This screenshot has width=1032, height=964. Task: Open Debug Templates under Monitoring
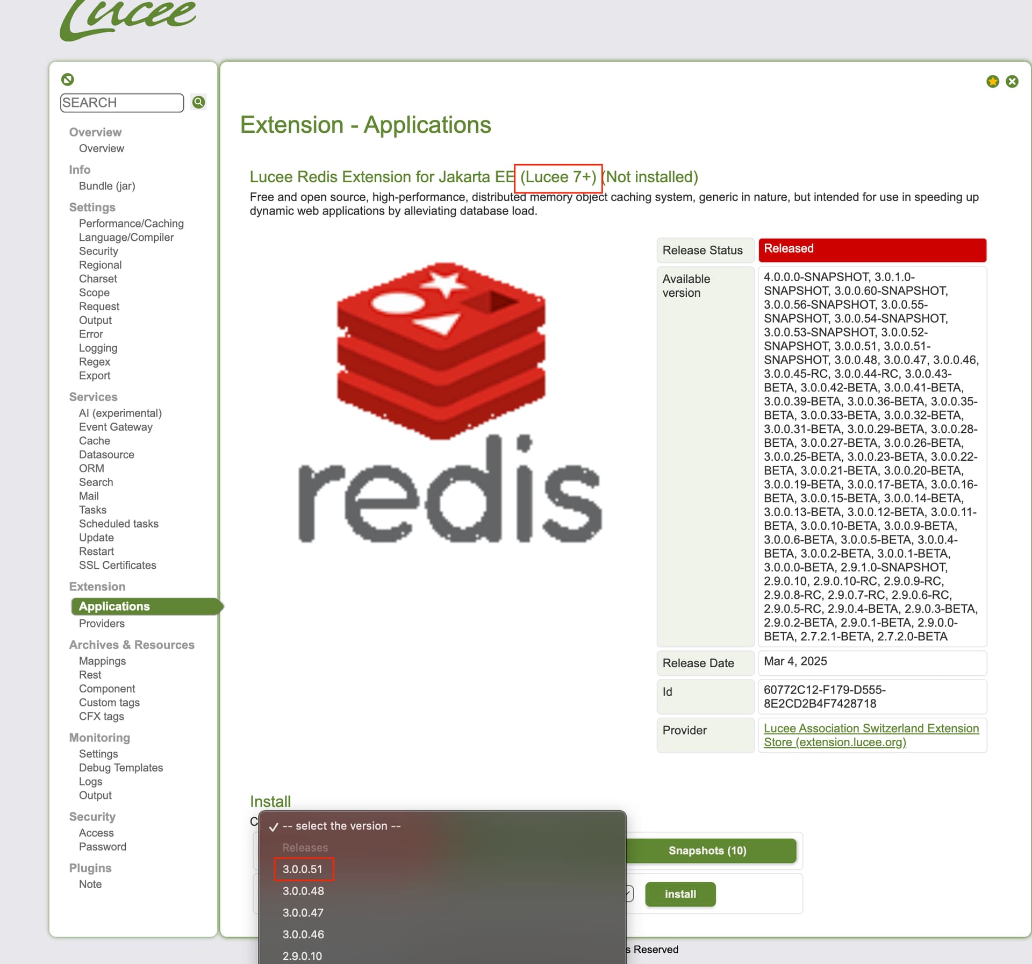(x=121, y=767)
